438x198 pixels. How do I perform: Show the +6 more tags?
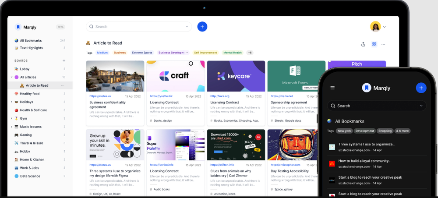click(x=250, y=53)
